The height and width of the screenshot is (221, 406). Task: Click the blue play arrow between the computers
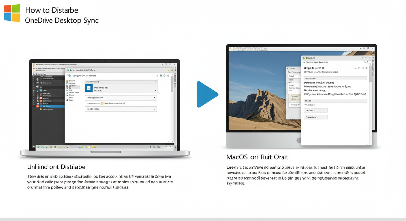click(x=207, y=94)
